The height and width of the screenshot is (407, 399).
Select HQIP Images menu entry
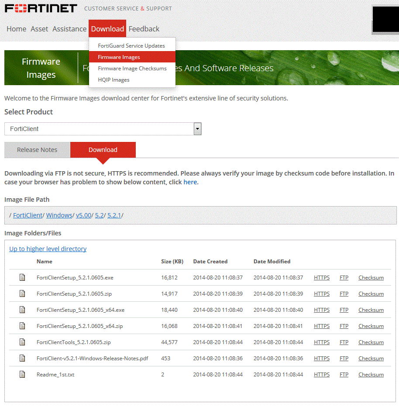point(132,79)
